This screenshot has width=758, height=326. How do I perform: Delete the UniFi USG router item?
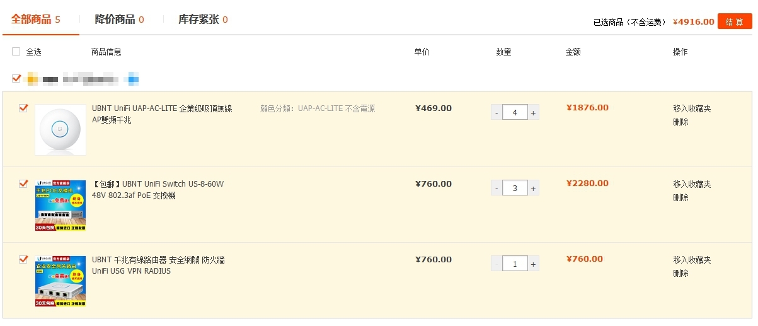pyautogui.click(x=680, y=273)
